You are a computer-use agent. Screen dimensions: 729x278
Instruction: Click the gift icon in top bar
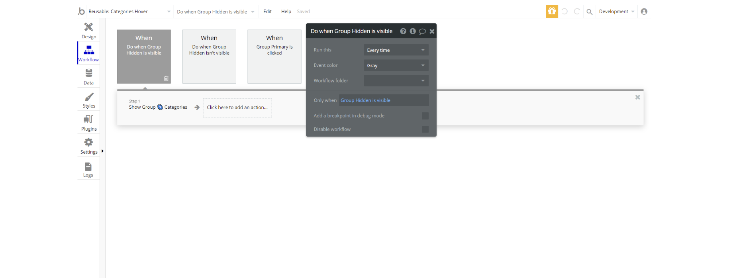551,12
